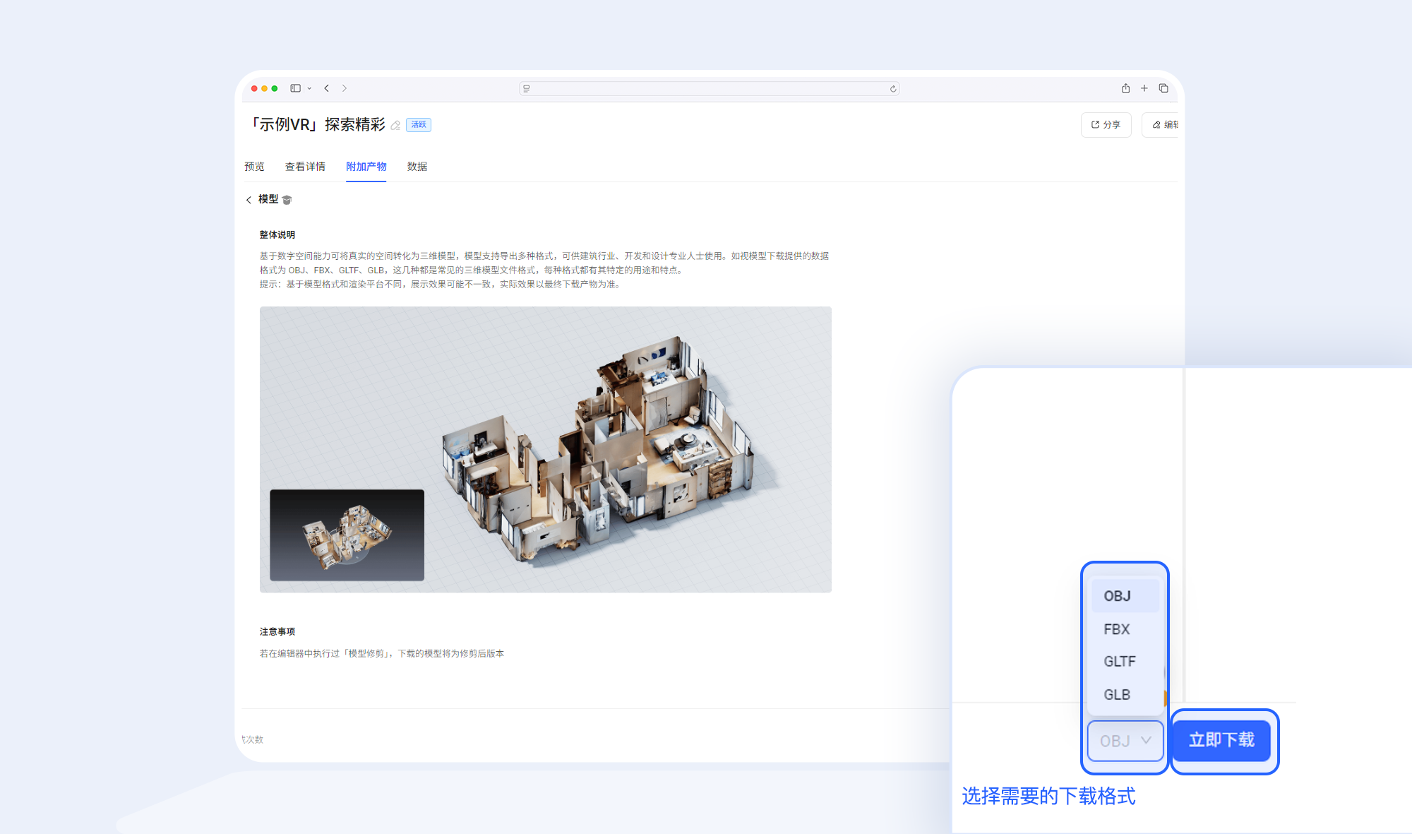Image resolution: width=1412 pixels, height=834 pixels.
Task: Switch to the 查看详情 tab
Action: point(305,167)
